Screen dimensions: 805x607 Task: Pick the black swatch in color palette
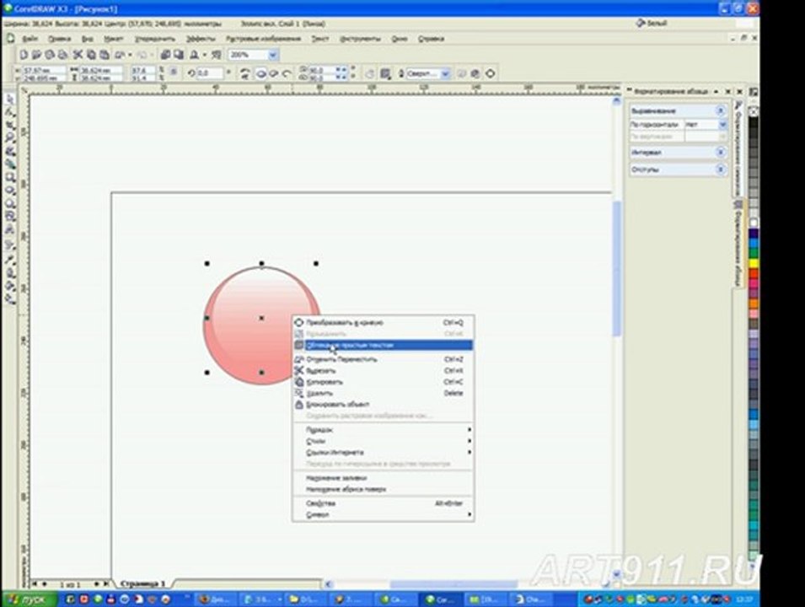(753, 123)
